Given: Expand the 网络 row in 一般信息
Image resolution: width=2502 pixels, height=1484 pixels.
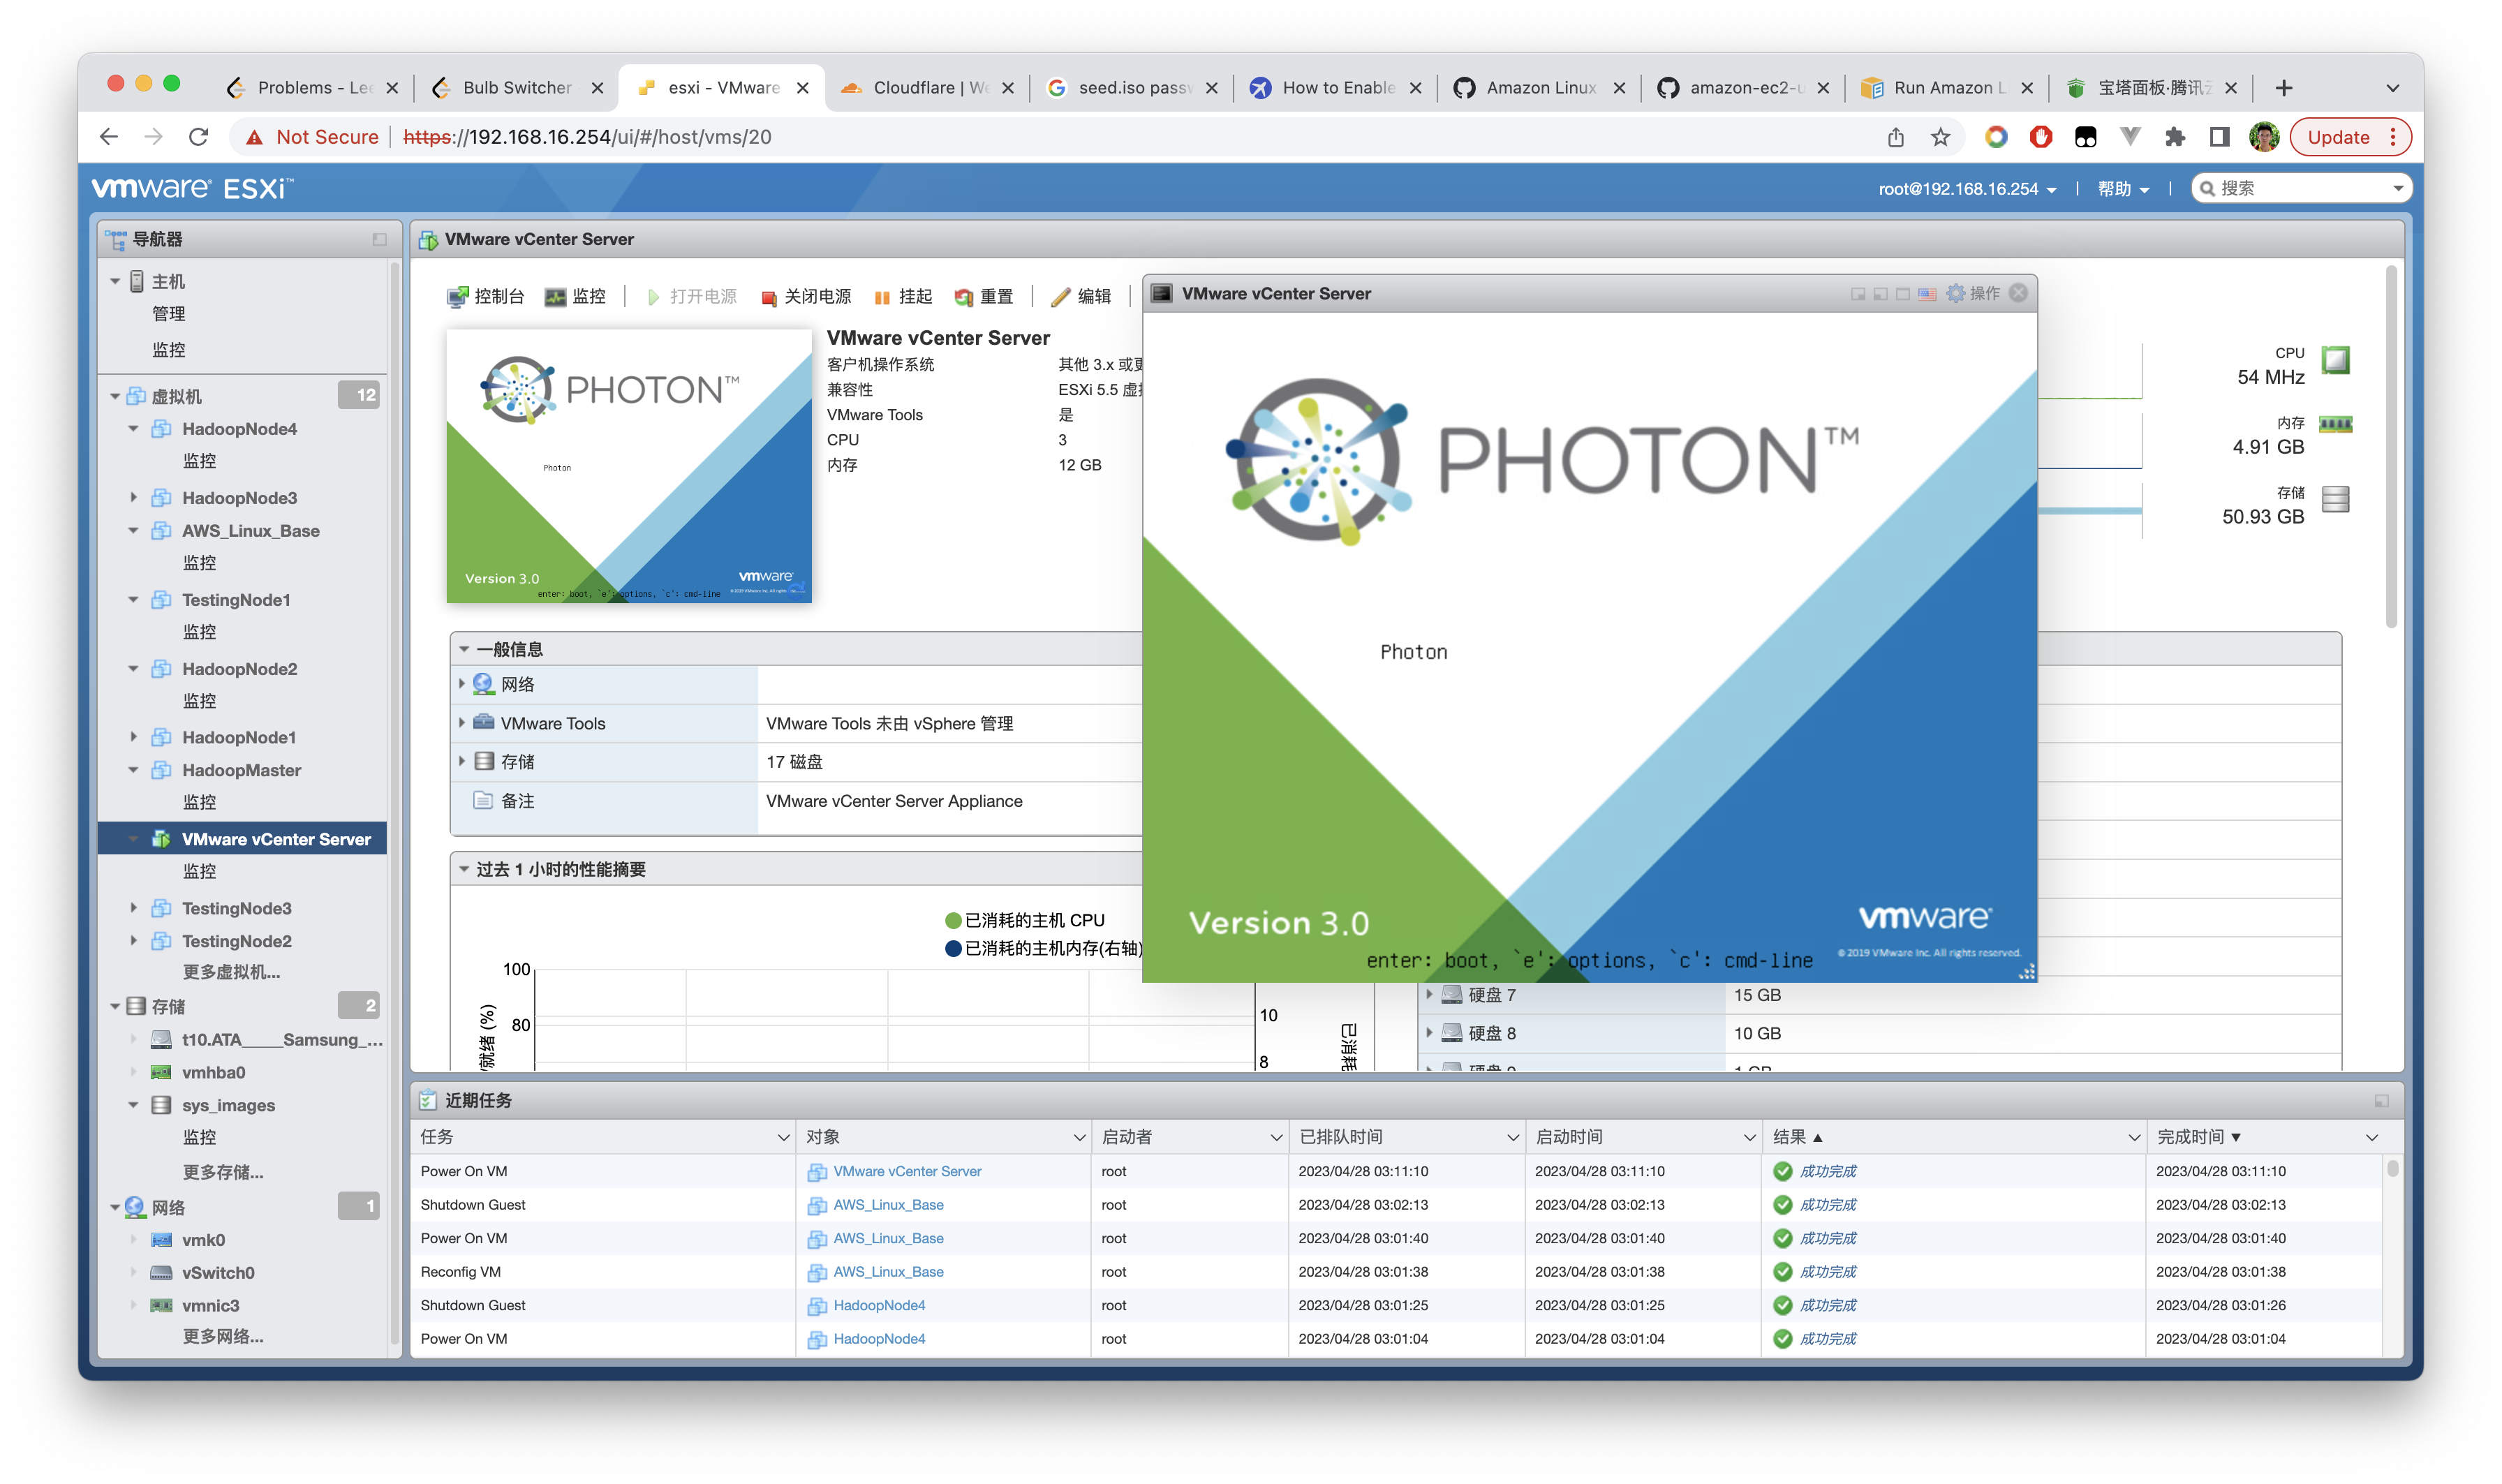Looking at the screenshot, I should (462, 684).
